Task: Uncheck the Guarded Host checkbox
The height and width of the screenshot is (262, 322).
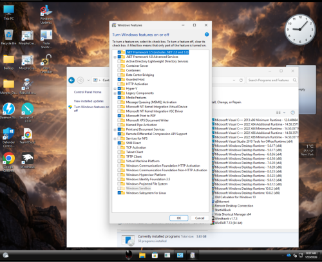Action: click(119, 79)
